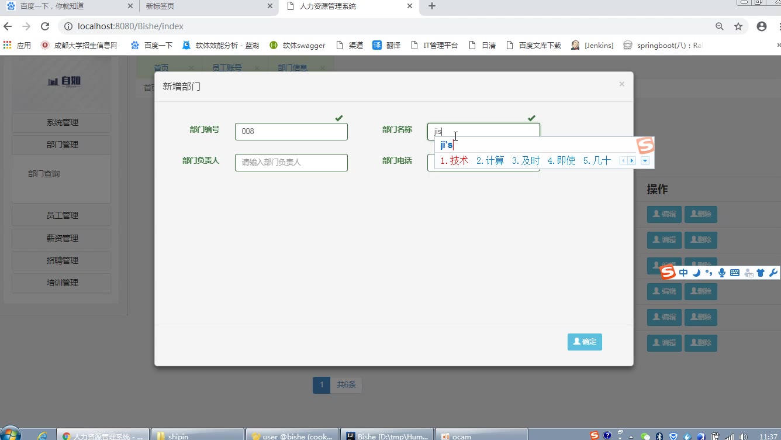The height and width of the screenshot is (440, 781).
Task: Go to previous candidate page arrow
Action: pyautogui.click(x=623, y=160)
